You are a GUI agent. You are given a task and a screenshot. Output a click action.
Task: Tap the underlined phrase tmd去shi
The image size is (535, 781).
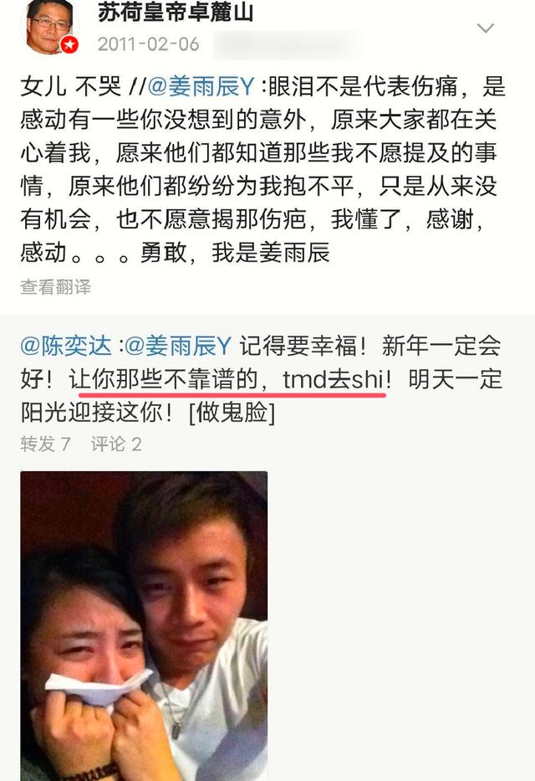click(x=334, y=379)
